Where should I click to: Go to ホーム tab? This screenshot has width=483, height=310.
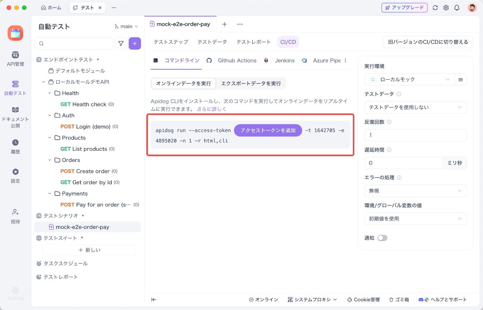51,8
